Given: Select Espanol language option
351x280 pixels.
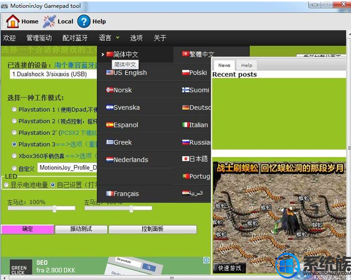Looking at the screenshot, I should pyautogui.click(x=122, y=125).
